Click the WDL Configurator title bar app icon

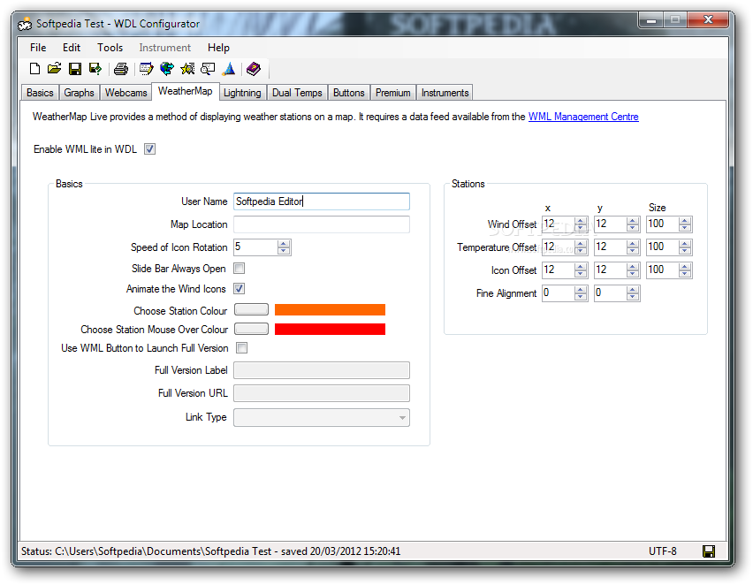point(25,24)
